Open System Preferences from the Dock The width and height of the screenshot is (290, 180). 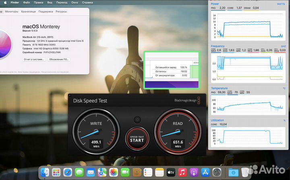(217, 173)
